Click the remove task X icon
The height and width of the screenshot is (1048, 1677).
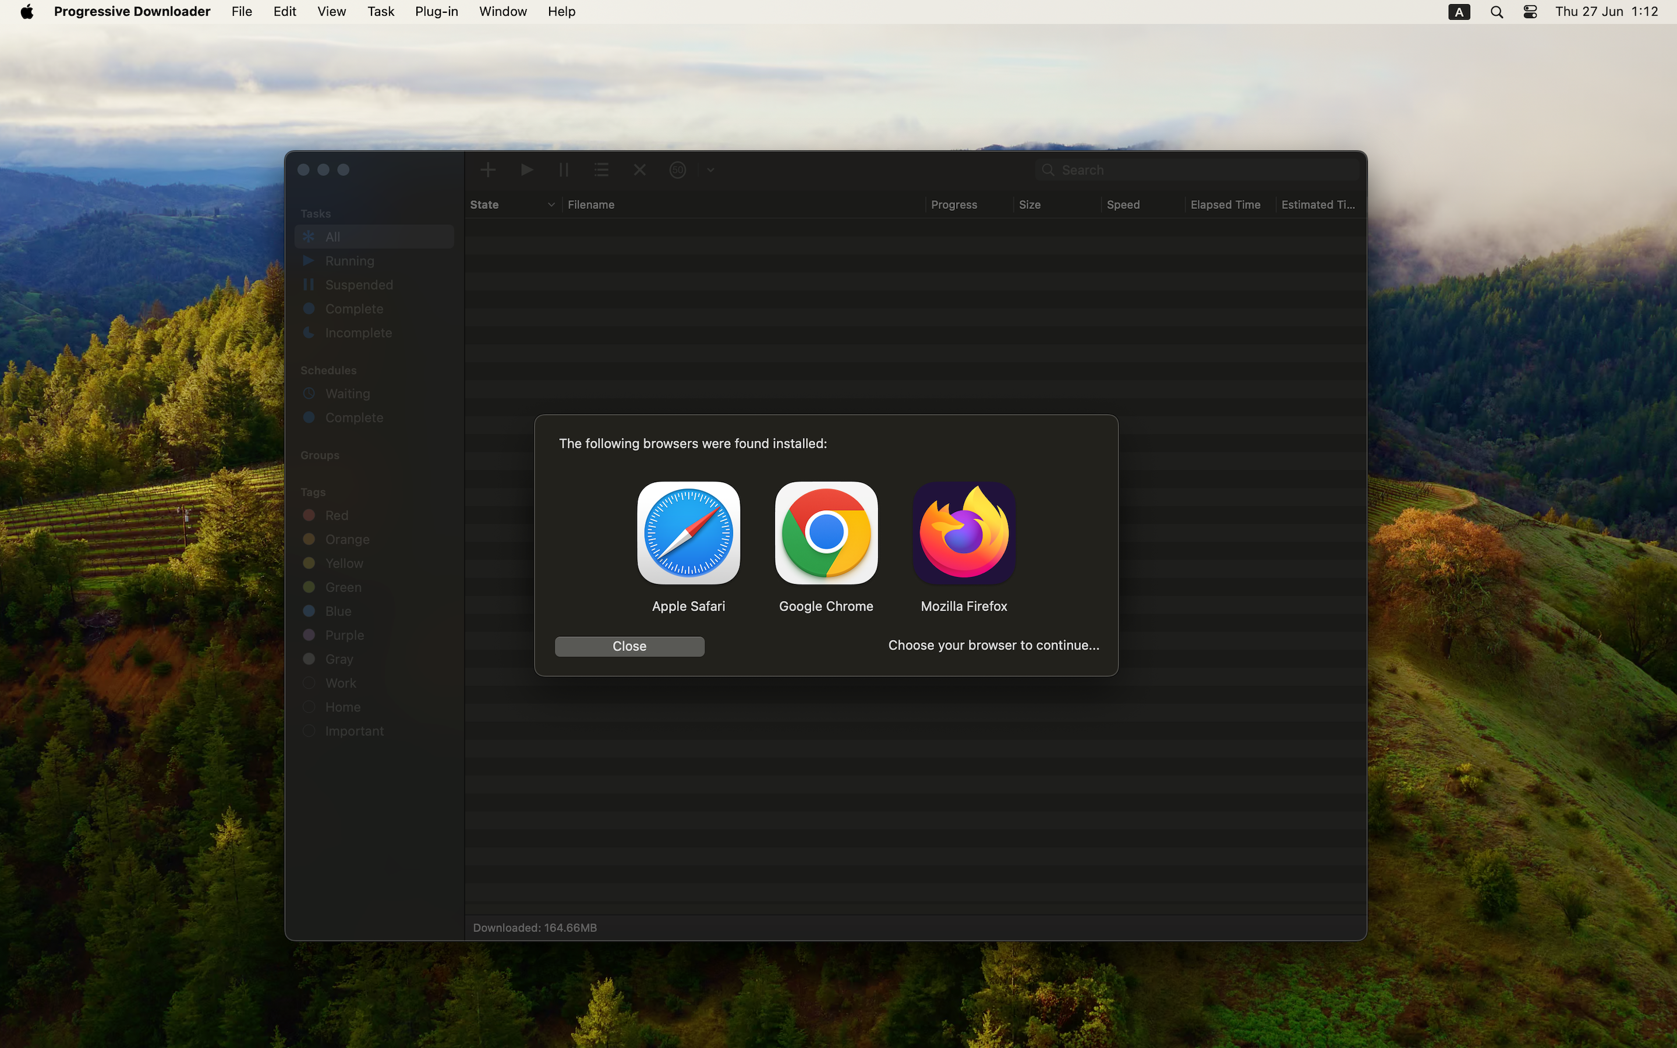(x=639, y=170)
